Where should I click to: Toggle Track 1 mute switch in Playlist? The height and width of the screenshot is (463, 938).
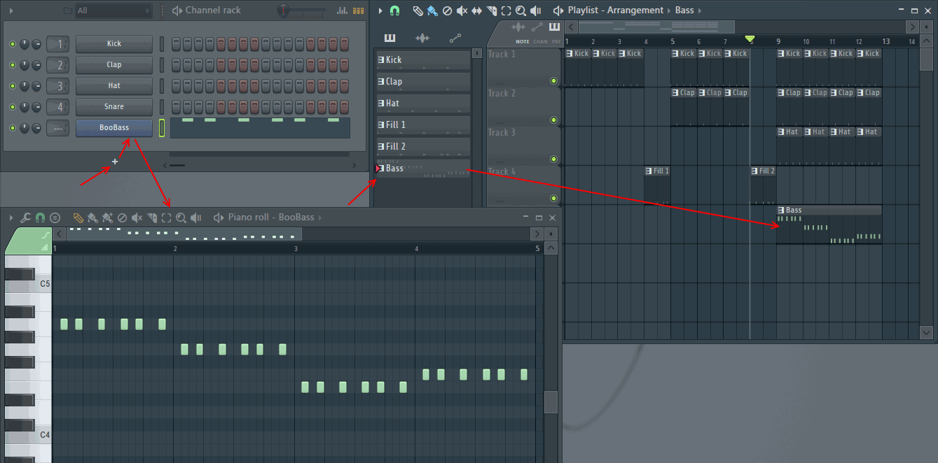(553, 81)
